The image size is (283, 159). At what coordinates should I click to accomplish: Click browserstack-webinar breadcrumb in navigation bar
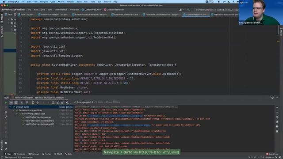click(14, 10)
